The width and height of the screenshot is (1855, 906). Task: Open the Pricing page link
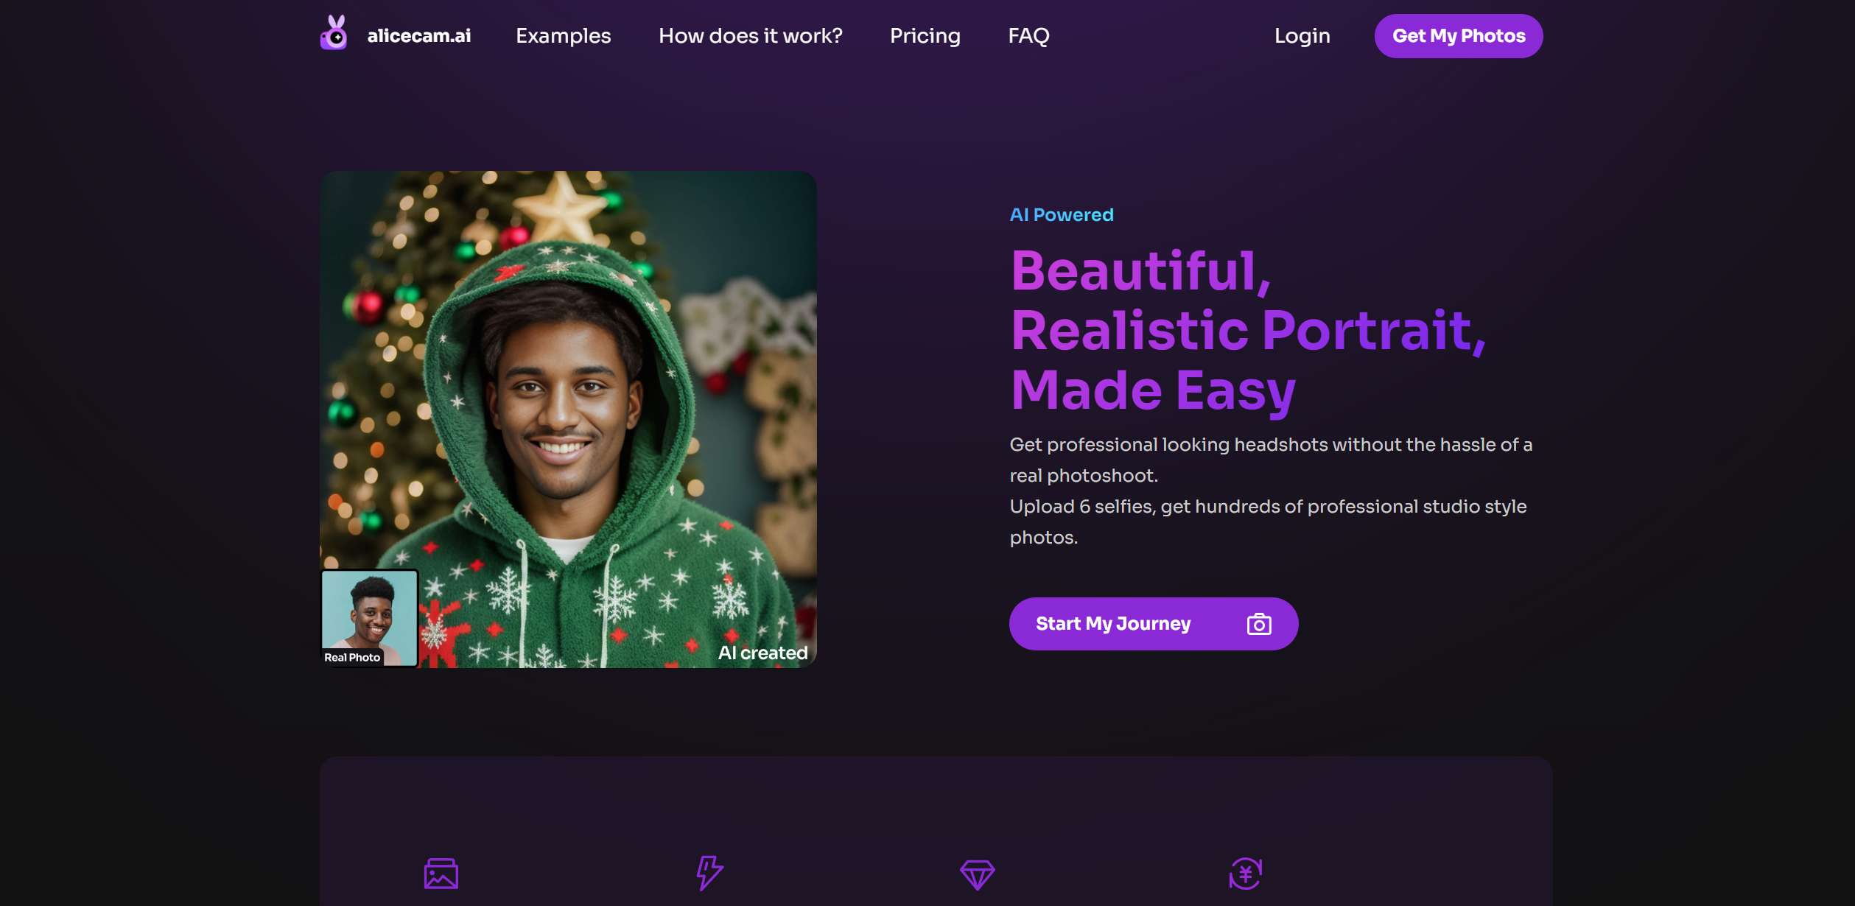coord(925,35)
